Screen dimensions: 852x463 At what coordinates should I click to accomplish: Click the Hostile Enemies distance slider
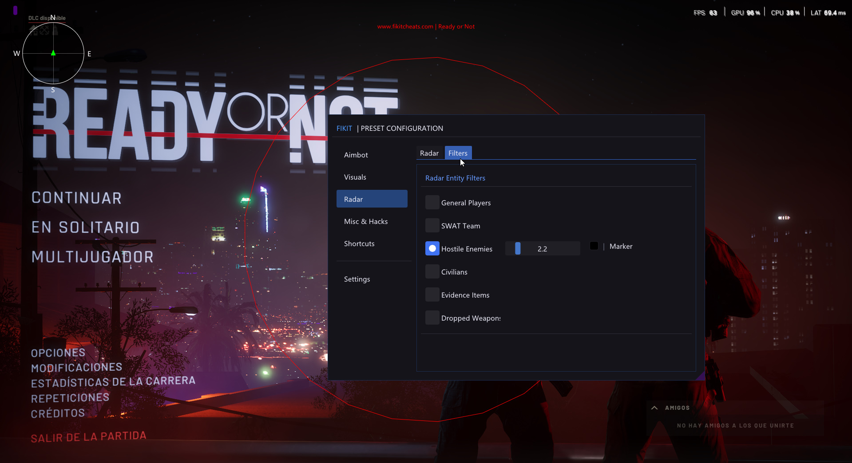coord(517,248)
